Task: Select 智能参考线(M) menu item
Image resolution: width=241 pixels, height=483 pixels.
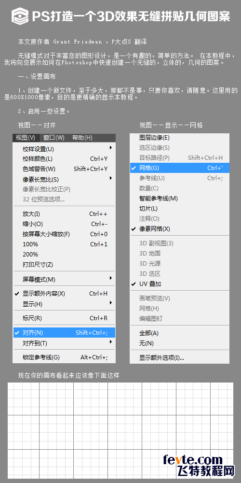Action: [179, 199]
